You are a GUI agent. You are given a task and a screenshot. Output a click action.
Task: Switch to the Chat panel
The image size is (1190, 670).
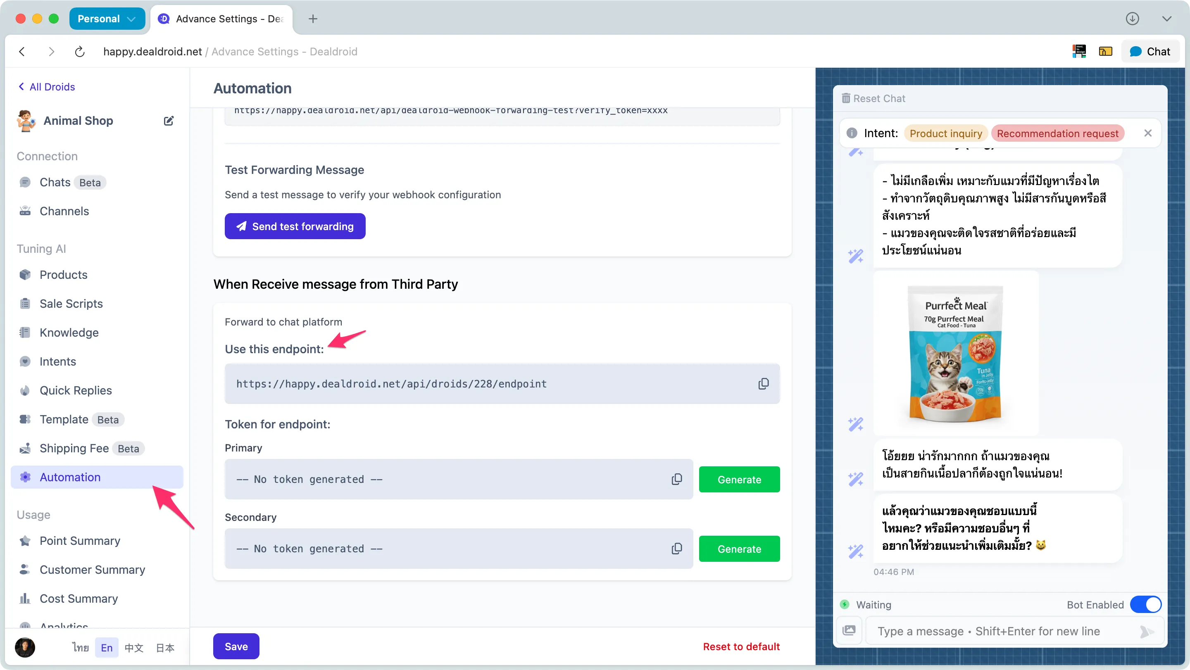click(x=1150, y=51)
